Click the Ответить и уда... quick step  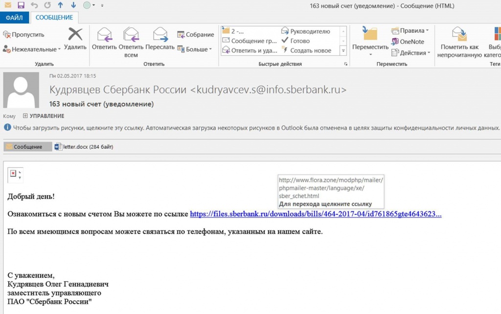coord(250,50)
